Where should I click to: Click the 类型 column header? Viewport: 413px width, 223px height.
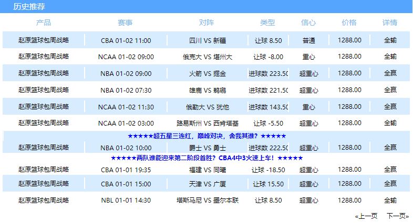pos(267,23)
